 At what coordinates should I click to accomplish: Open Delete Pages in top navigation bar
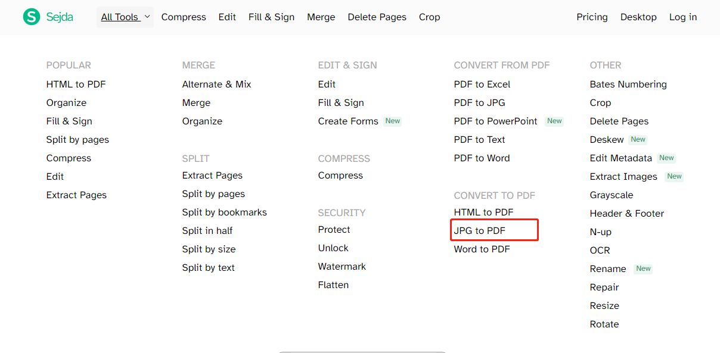point(377,17)
